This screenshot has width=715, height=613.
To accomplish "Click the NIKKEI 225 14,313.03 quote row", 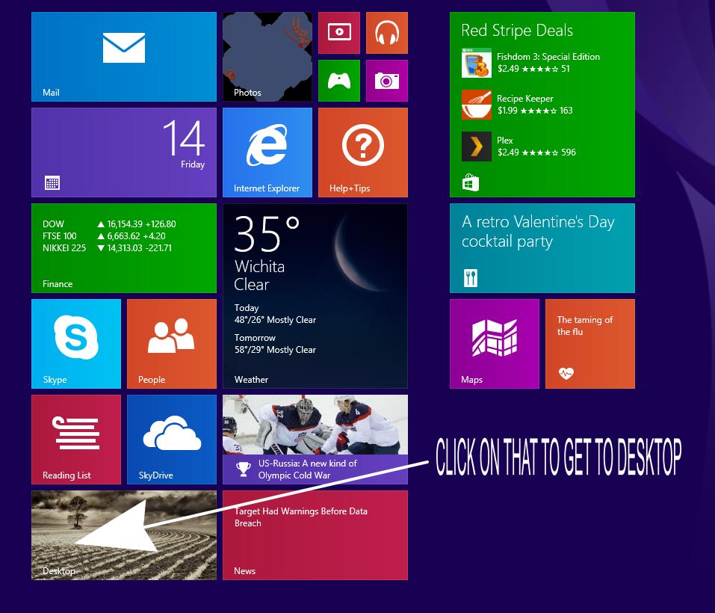I will (x=107, y=248).
